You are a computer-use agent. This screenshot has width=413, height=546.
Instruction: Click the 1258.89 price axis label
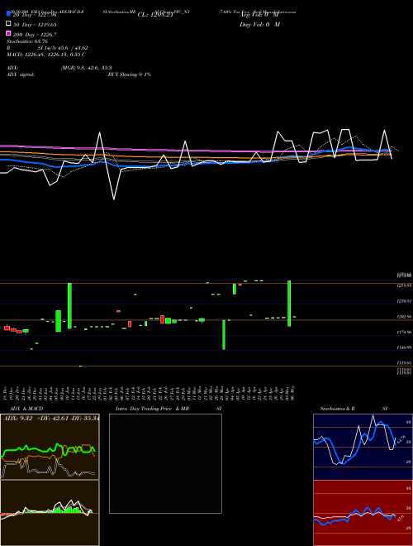pos(405,285)
